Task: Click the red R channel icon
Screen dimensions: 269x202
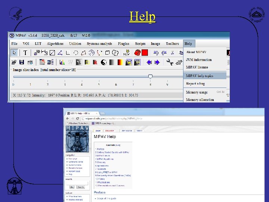Action: pyautogui.click(x=95, y=62)
